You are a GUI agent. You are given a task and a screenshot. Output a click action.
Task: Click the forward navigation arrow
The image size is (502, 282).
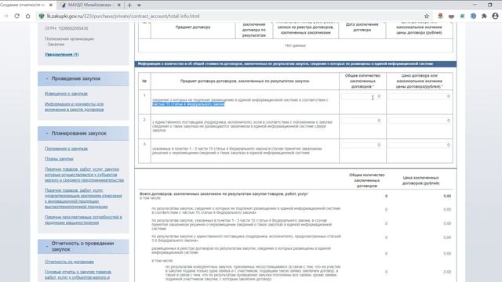point(5,16)
